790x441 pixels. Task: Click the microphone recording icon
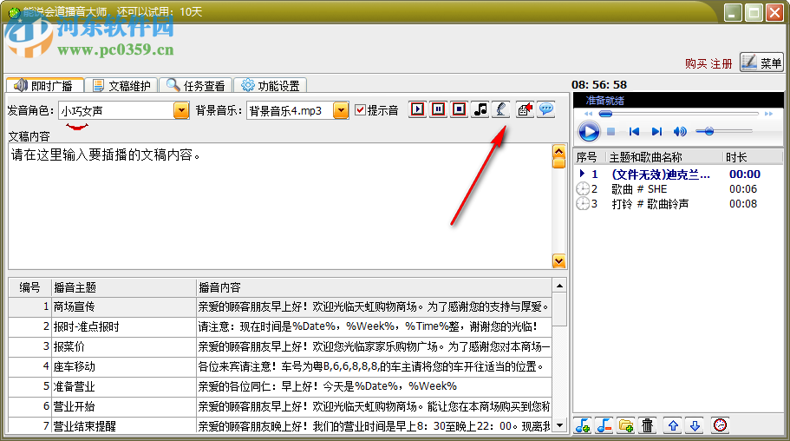pos(501,109)
